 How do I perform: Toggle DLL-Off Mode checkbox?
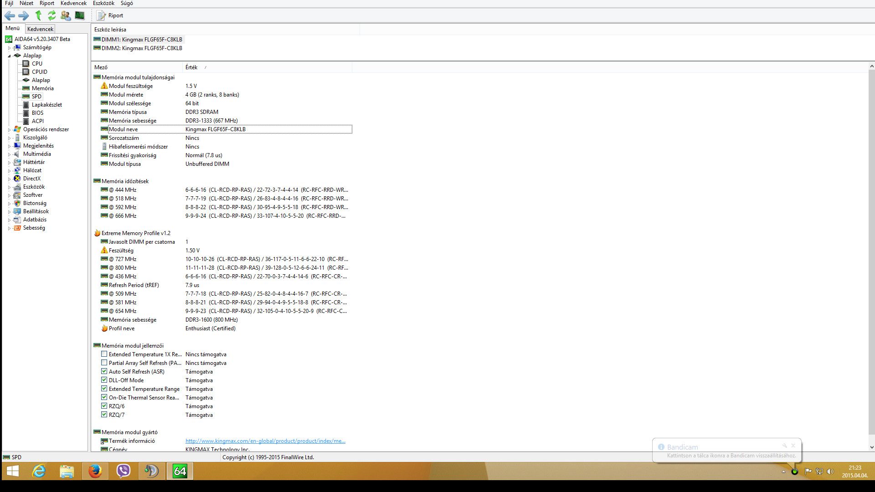(104, 380)
